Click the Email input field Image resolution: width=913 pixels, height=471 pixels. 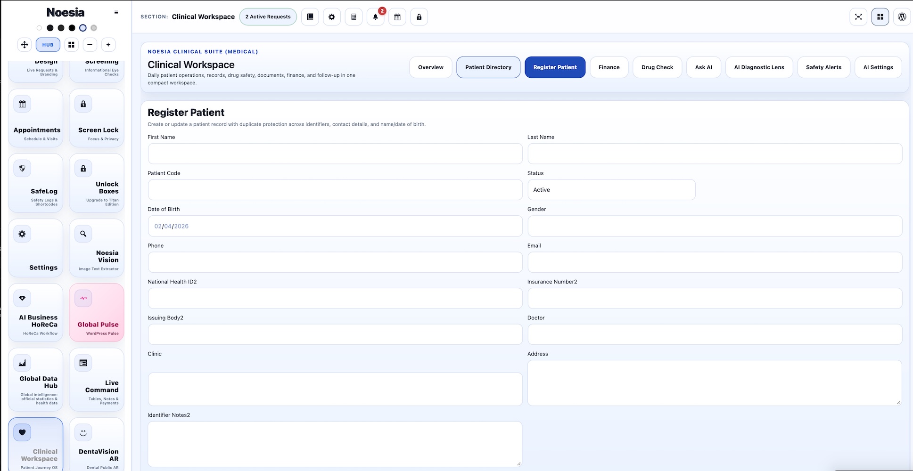(x=715, y=262)
